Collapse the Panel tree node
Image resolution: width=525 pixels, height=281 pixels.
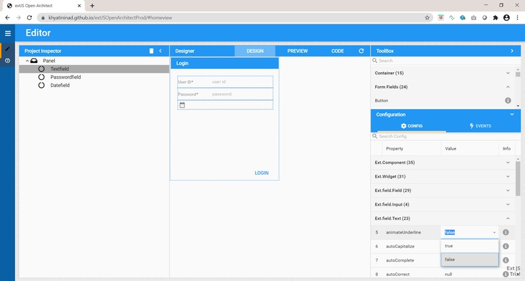pos(27,61)
